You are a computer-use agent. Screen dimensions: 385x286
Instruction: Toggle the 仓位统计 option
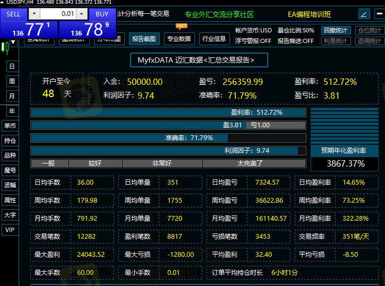coord(369,30)
